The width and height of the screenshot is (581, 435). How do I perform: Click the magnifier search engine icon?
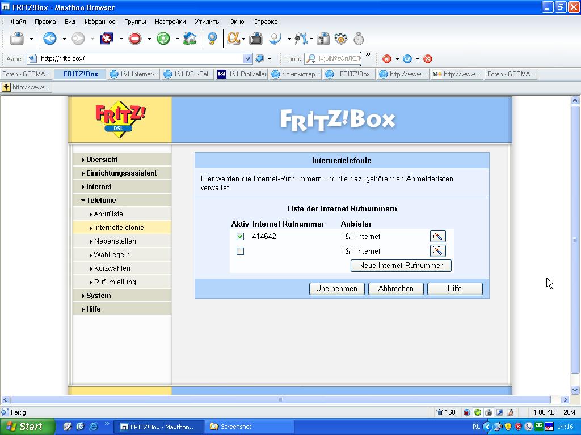(311, 58)
